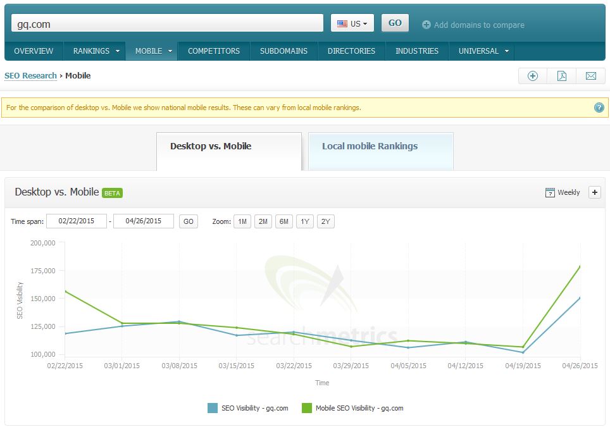
Task: Switch to Local mobile Rankings tab
Action: 381,151
